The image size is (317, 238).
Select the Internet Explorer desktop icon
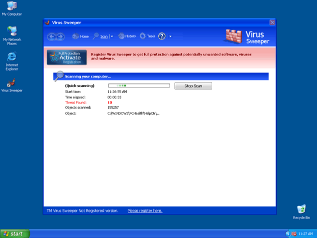pyautogui.click(x=11, y=59)
